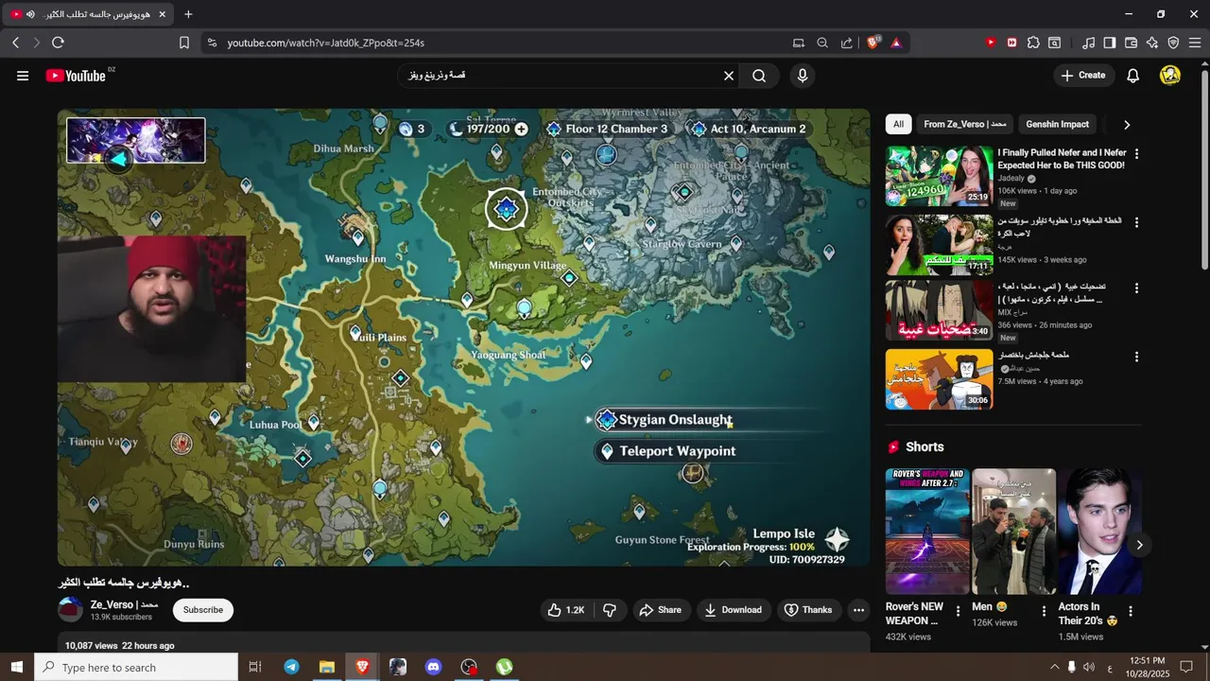Screen dimensions: 1210x681
Task: Open the browser extensions puzzle icon
Action: point(1033,43)
